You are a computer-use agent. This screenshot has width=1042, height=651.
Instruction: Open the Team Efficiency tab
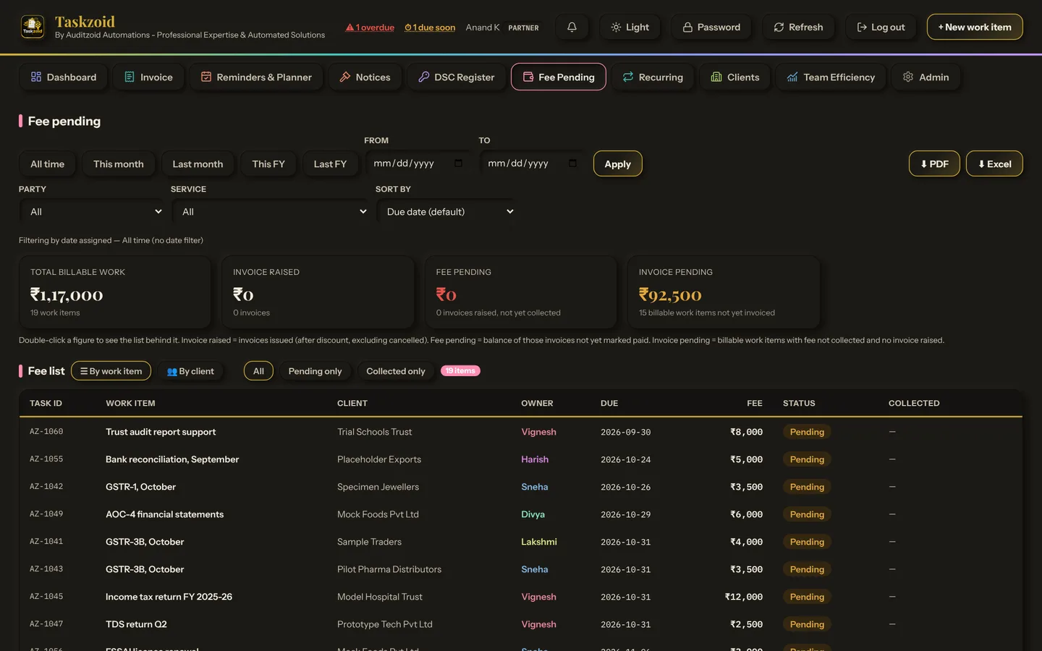(x=831, y=77)
